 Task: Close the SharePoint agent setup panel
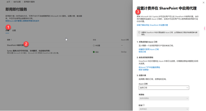point(203,2)
